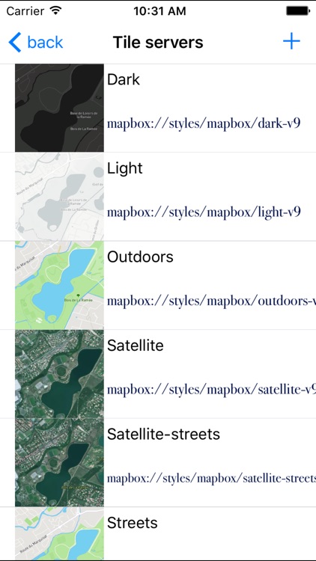Select the Dark tile server title
This screenshot has height=561, width=316.
click(124, 79)
